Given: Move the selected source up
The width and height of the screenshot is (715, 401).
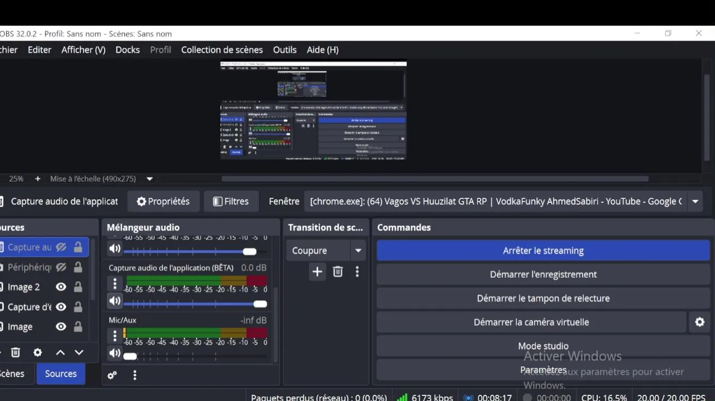Looking at the screenshot, I should point(60,352).
